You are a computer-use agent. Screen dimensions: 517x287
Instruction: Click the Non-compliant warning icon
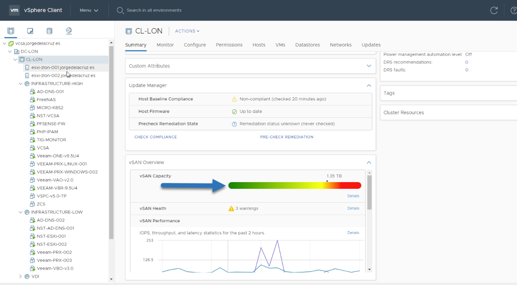(234, 99)
